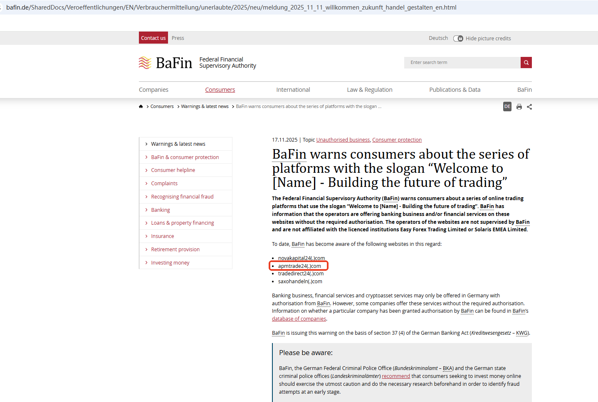This screenshot has width=598, height=402.
Task: Click the truncated breadcrumb current page title
Action: [x=309, y=107]
